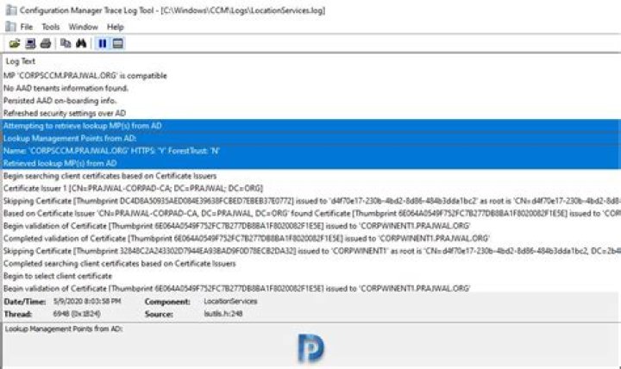This screenshot has width=621, height=369.
Task: Select row "Name: 'CORPSCCM.PRAJWAL.ORG' HTTPS: 'Y'"
Action: tap(310, 151)
